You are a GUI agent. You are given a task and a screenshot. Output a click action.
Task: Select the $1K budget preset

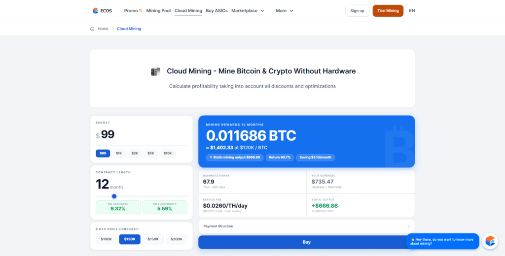(x=119, y=154)
